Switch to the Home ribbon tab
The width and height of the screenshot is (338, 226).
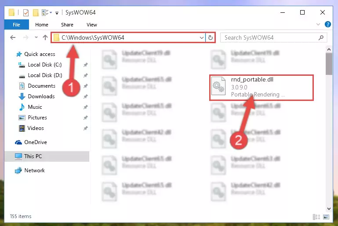click(x=42, y=25)
